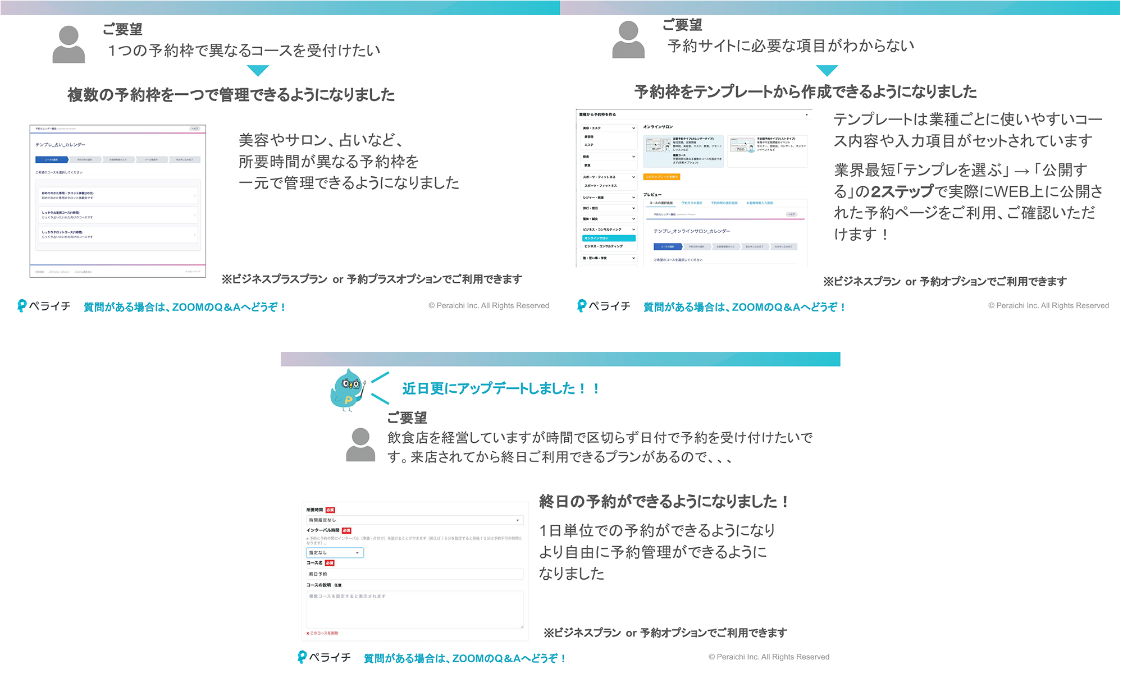The width and height of the screenshot is (1123, 683).
Task: Click the orange このテンプレートを使う button
Action: point(661,177)
